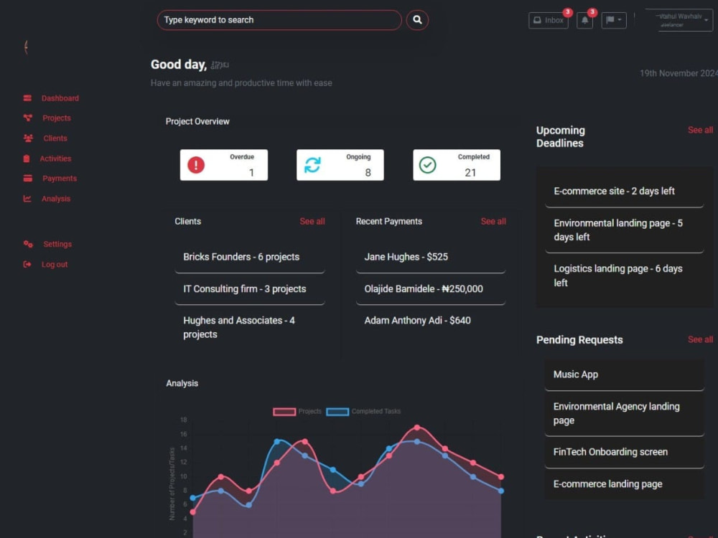Click the 19th November 2024 date
Viewport: 718px width, 538px height.
679,73
